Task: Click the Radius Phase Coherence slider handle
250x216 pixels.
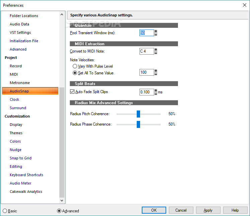Action: pyautogui.click(x=138, y=124)
